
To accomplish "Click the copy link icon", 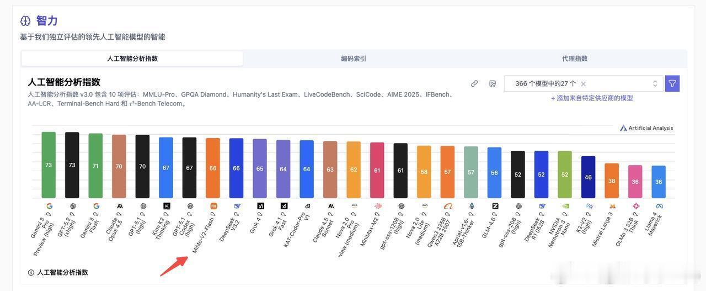I will [x=474, y=83].
